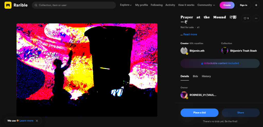Click the Not for sale status text

tap(187, 27)
